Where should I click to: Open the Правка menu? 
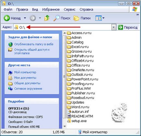point(22,9)
